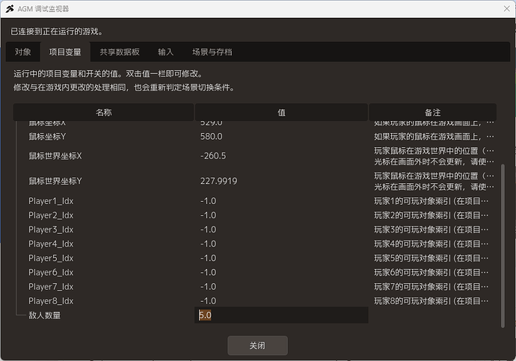Select the 敌人数量 variable name

(45, 315)
